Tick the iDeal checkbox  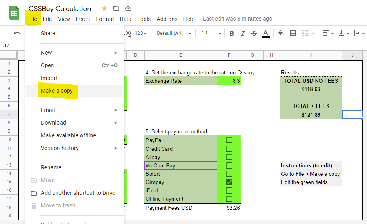point(229,190)
